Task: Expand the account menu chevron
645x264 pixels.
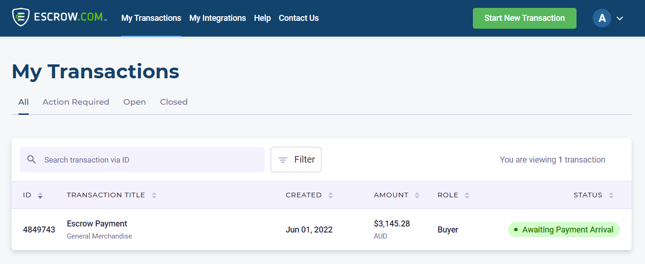Action: 620,19
